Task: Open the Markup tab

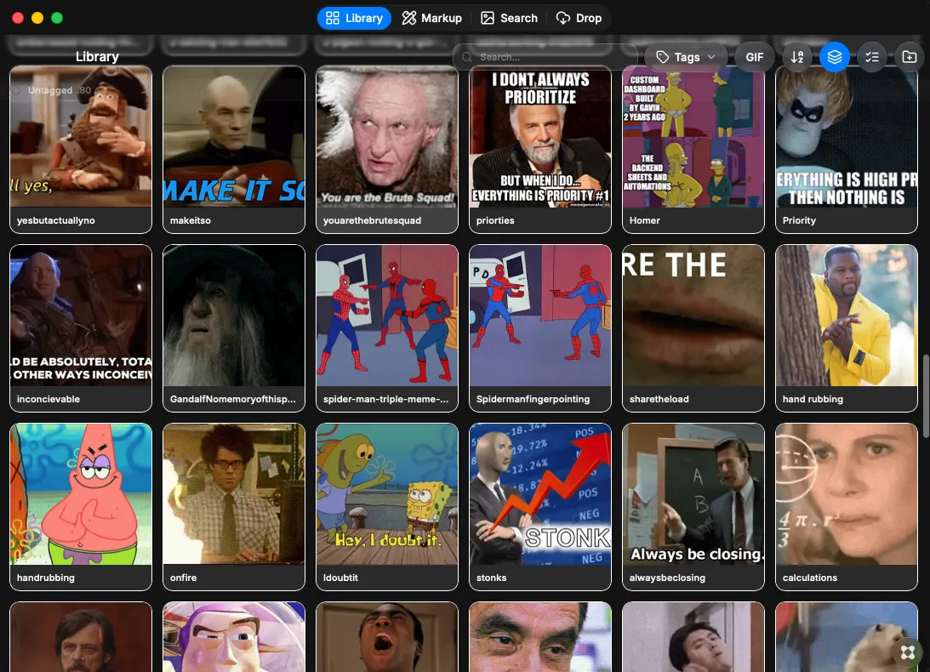Action: [431, 19]
